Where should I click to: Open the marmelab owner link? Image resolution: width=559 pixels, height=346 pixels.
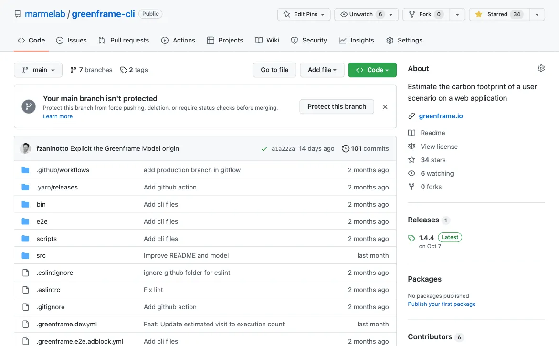tap(45, 14)
